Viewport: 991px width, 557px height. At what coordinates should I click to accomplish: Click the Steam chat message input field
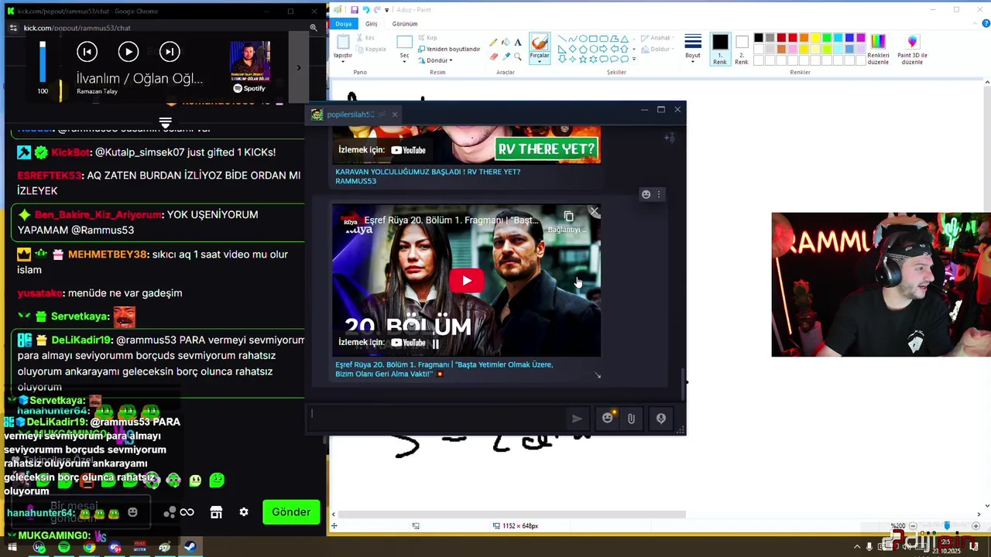tap(438, 417)
